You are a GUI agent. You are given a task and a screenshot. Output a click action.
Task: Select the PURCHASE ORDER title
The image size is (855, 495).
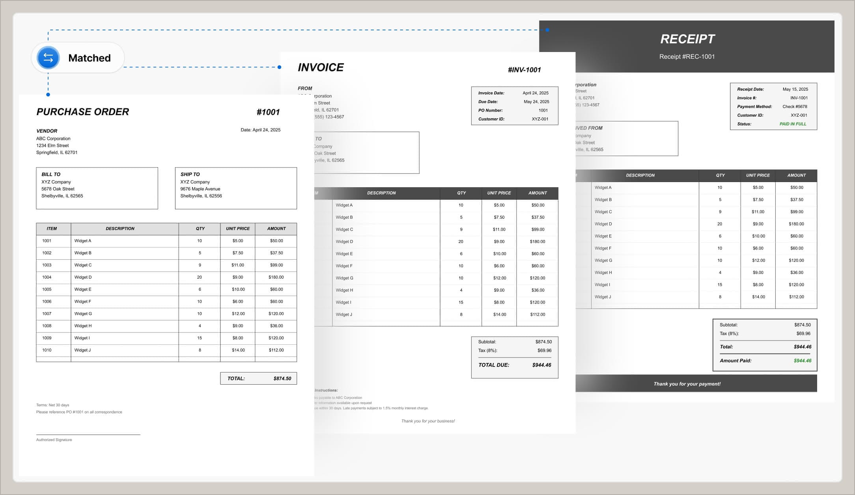coord(83,112)
